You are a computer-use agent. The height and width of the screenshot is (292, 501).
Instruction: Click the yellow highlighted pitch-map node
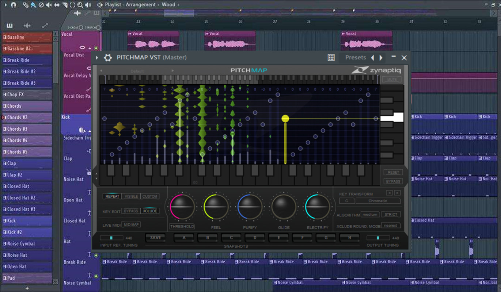(x=285, y=118)
